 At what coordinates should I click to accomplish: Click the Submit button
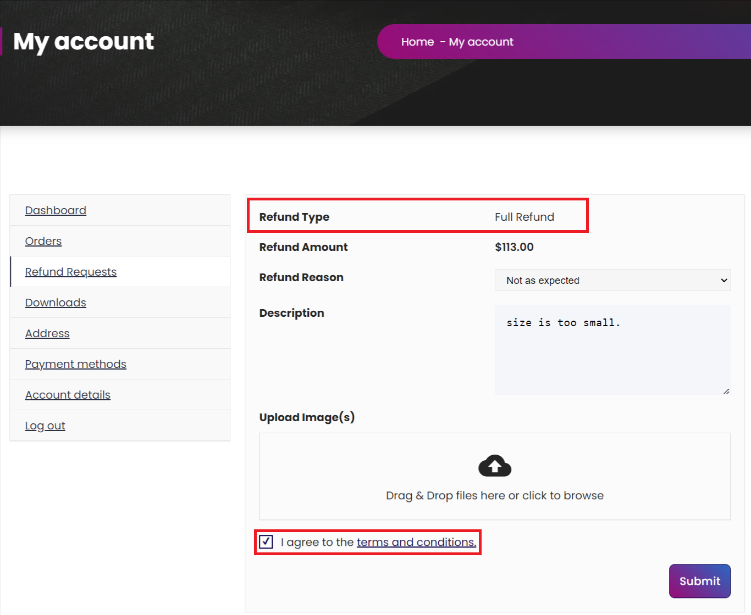(699, 581)
